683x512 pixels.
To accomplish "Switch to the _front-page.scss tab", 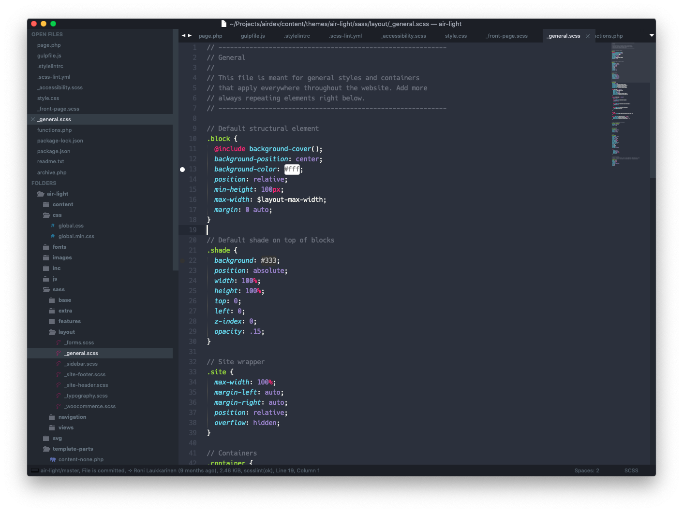I will tap(507, 36).
